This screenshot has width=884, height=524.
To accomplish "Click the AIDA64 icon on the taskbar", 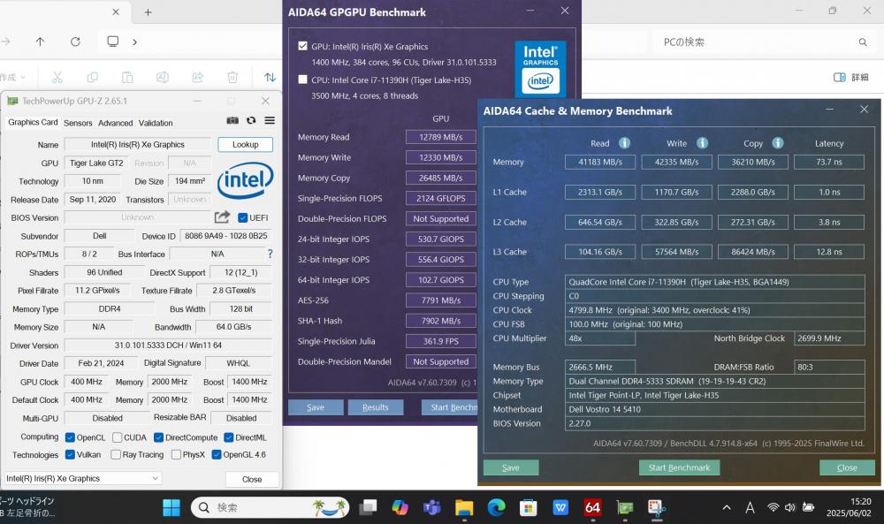I will (592, 508).
